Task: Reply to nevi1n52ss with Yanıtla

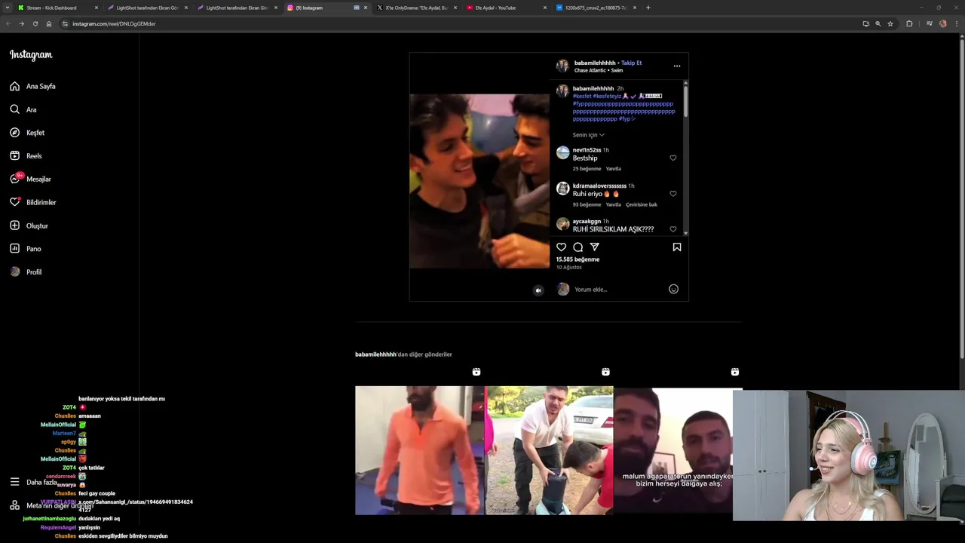Action: coord(614,169)
